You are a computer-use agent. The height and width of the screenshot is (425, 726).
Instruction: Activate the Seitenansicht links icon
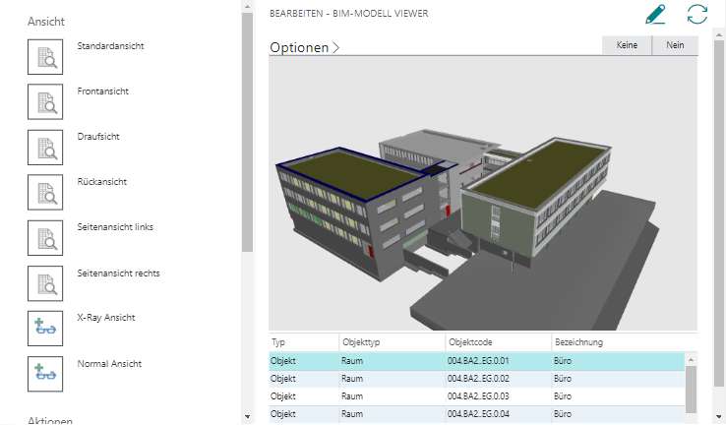45,237
